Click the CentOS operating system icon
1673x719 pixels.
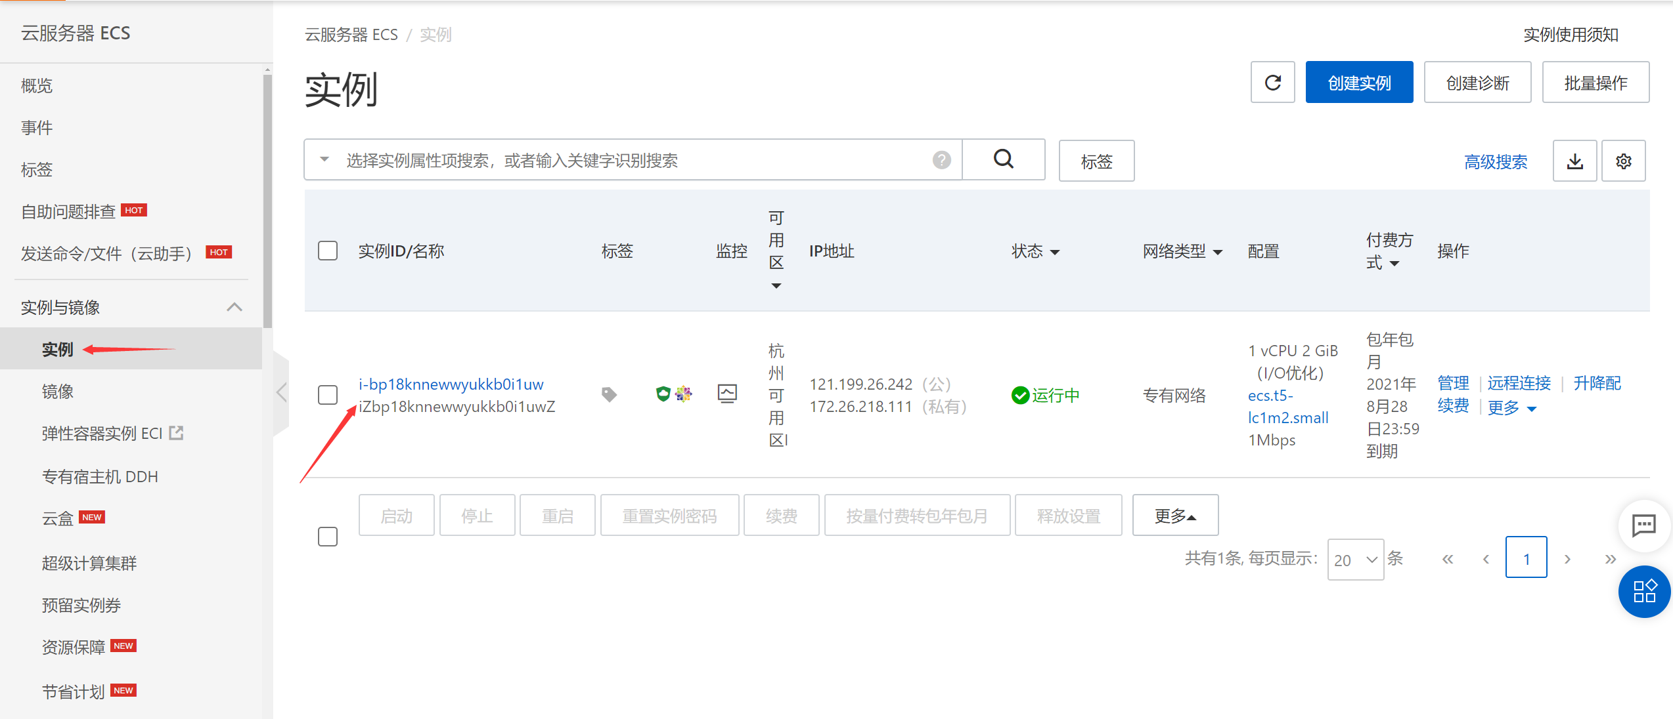point(685,394)
